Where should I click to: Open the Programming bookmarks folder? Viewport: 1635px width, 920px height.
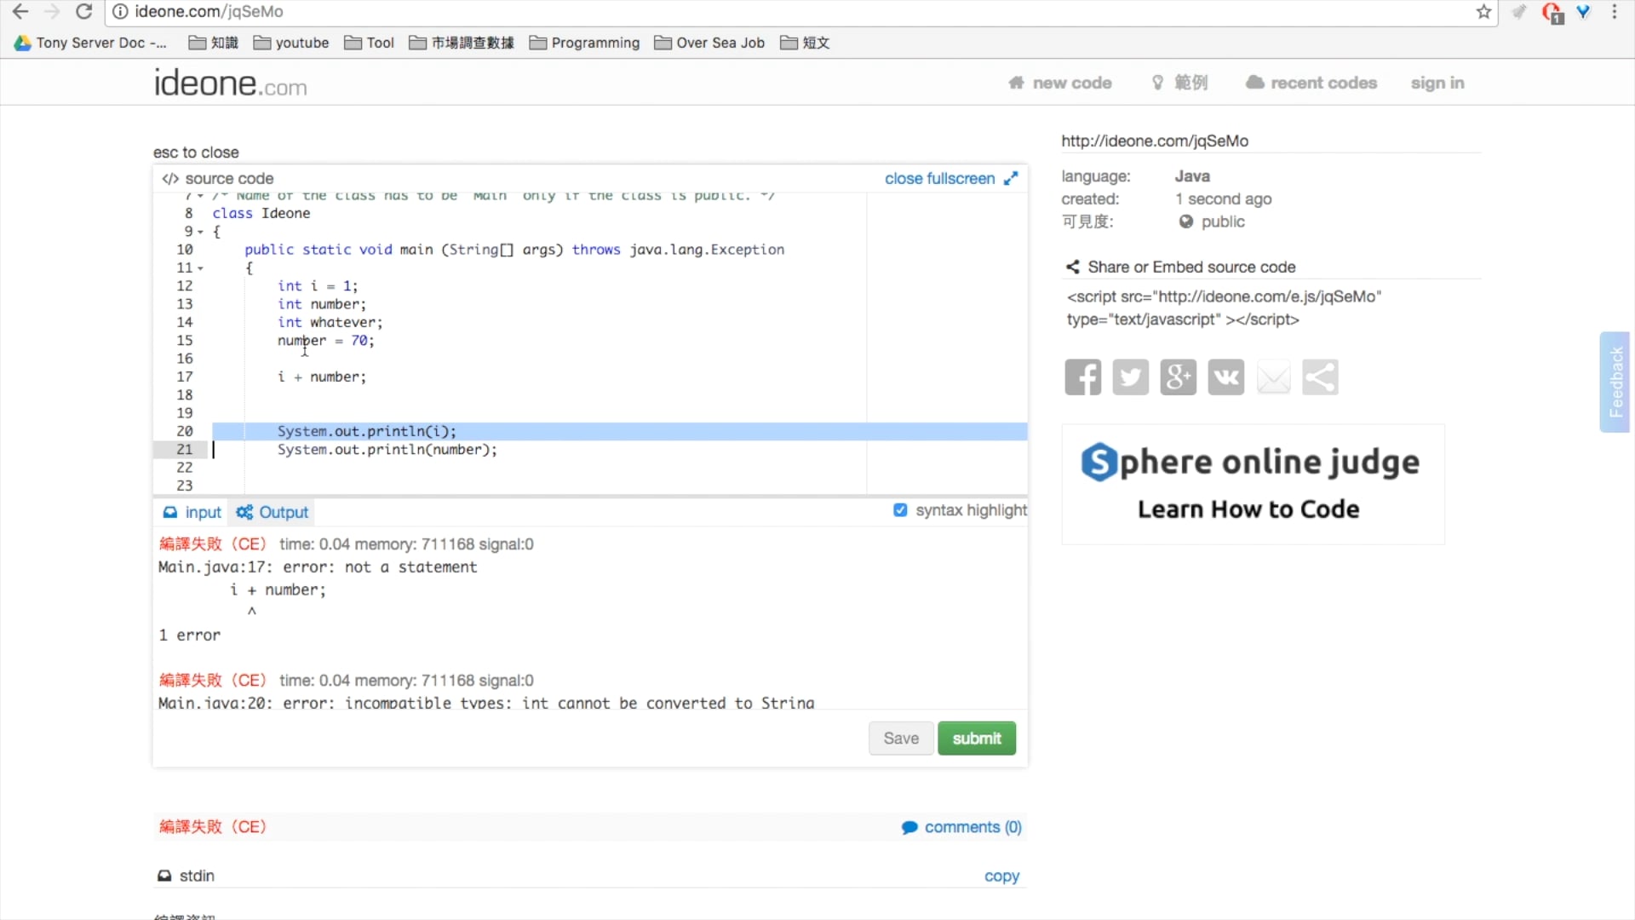click(584, 43)
